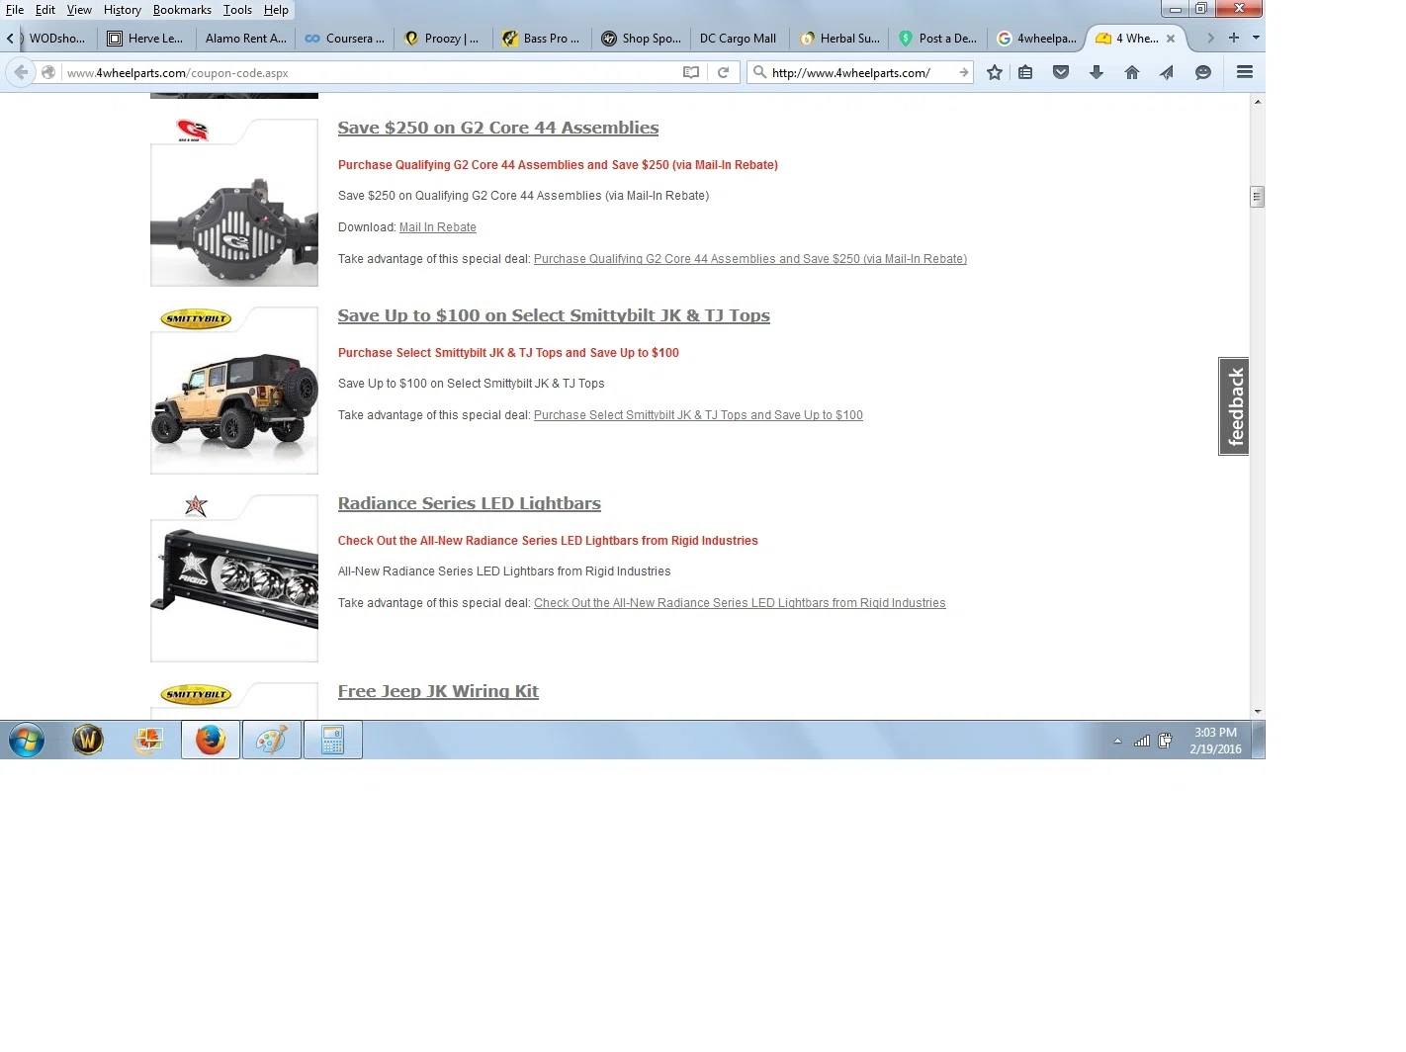Open a new tab with plus button
1406x1052 pixels.
click(x=1234, y=38)
